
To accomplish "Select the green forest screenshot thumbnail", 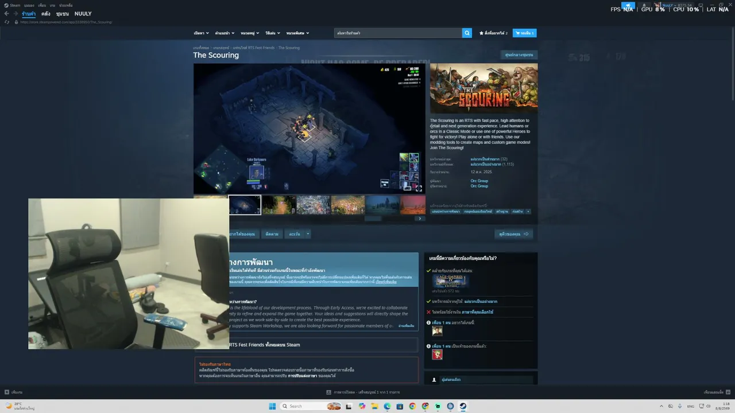I will coord(279,205).
